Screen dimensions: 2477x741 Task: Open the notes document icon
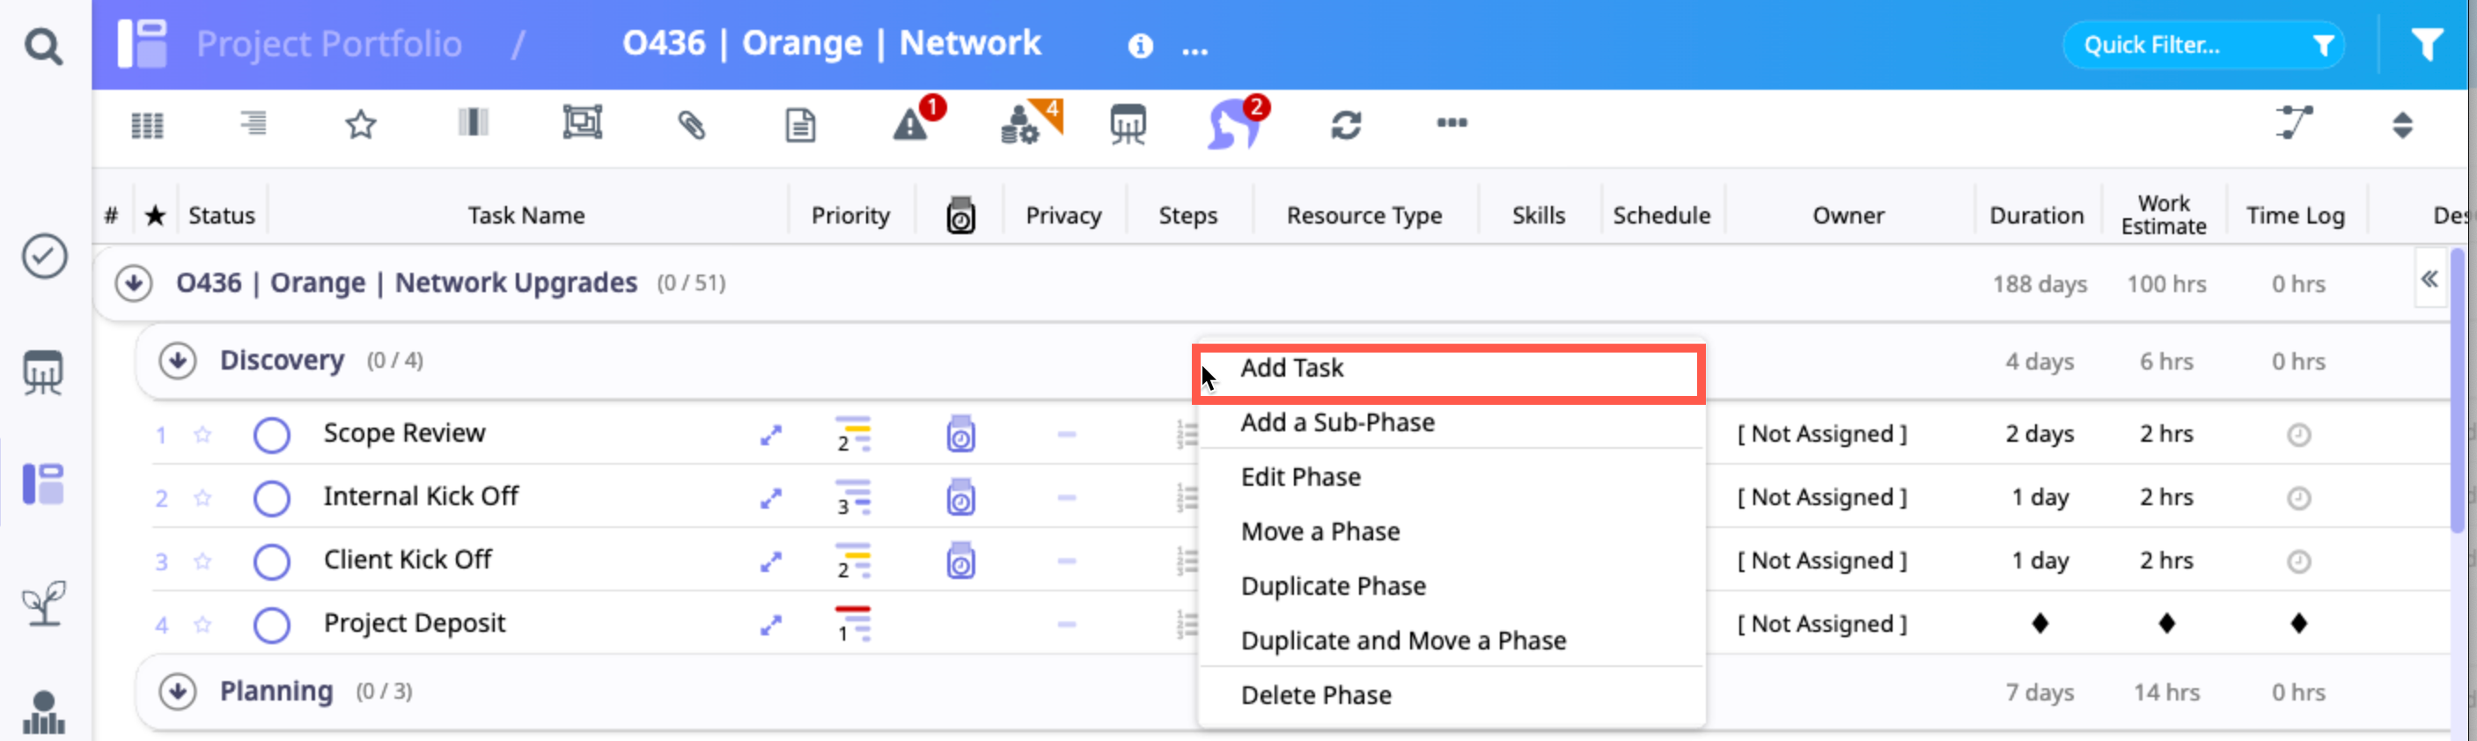pos(800,124)
